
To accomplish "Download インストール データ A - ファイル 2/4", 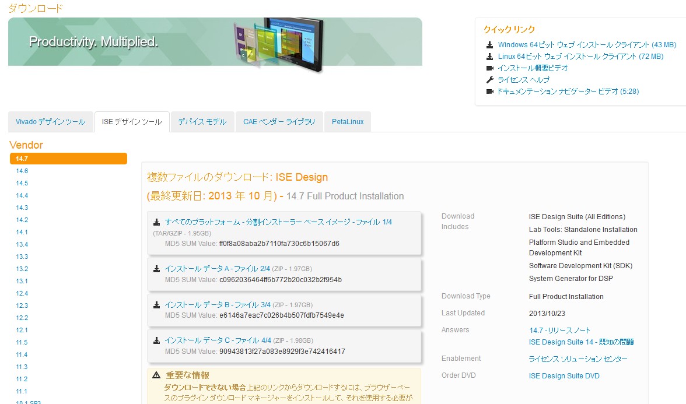I will point(218,269).
